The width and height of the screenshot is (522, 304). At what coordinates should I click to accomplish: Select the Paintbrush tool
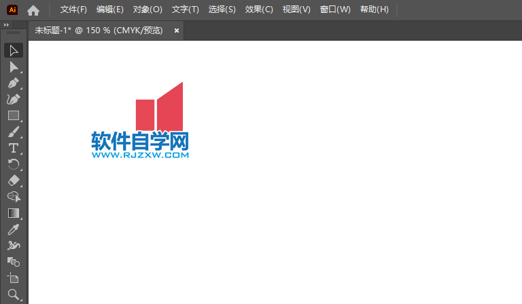14,132
